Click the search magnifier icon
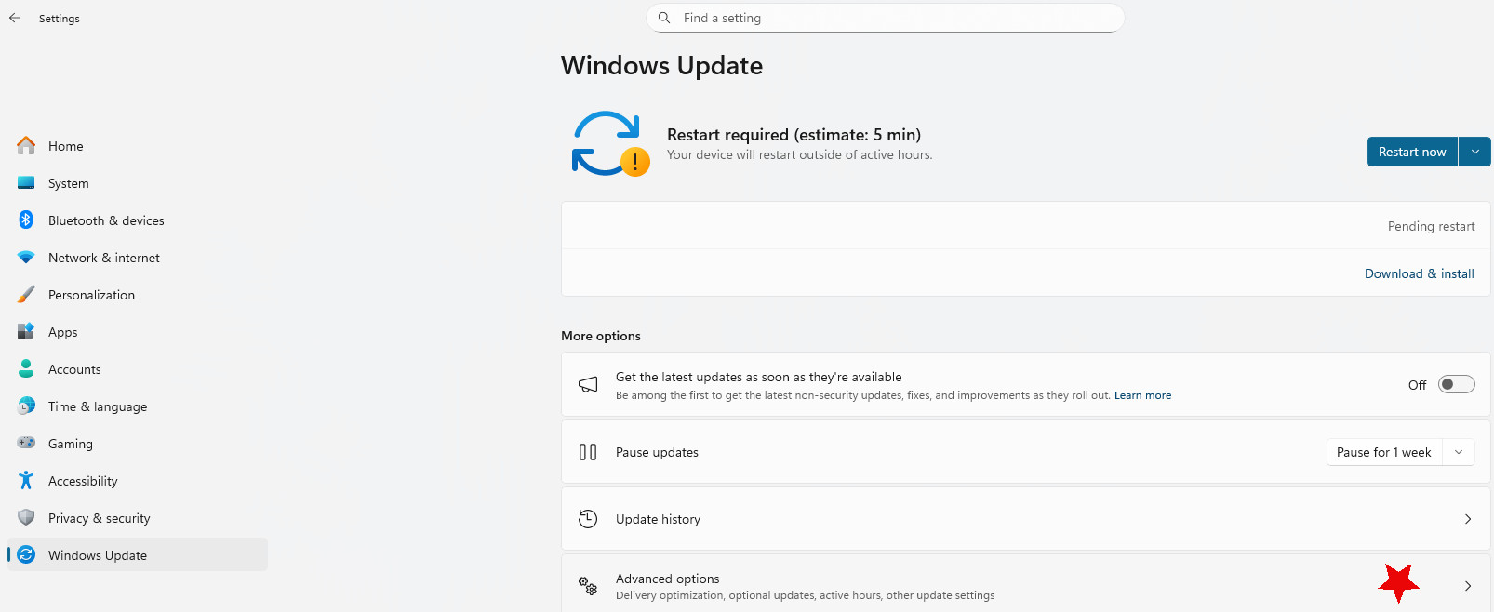 click(664, 18)
